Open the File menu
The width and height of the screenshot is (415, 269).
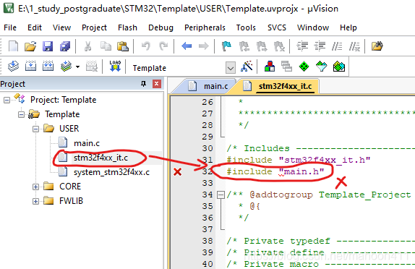click(x=10, y=27)
